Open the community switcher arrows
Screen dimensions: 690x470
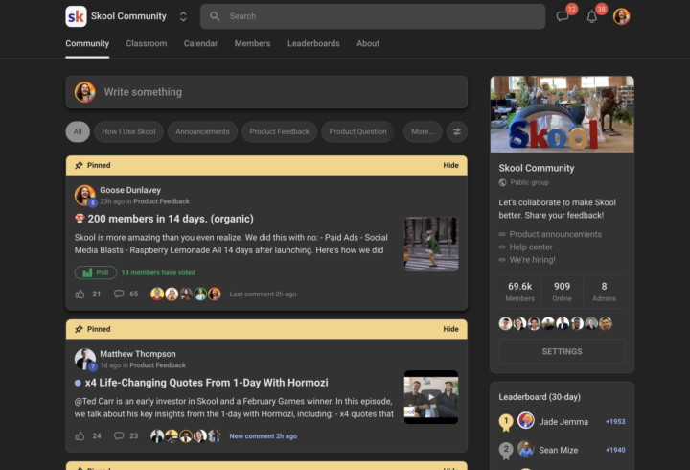pyautogui.click(x=183, y=16)
